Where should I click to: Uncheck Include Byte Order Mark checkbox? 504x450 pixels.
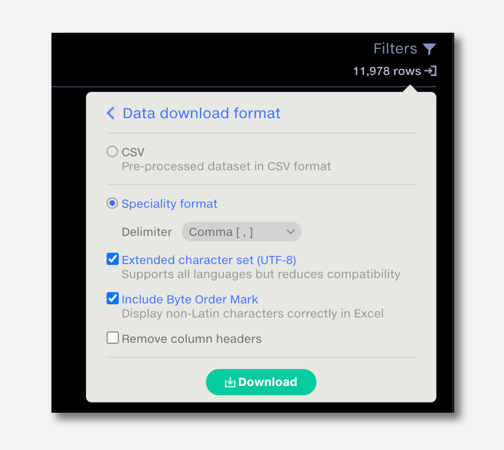[x=112, y=298]
